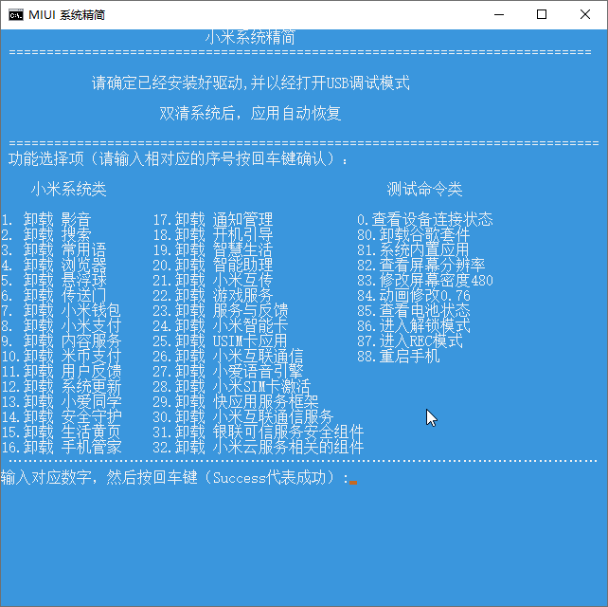608x607 pixels.
Task: Click command 85 查看电池状态
Action: pos(414,311)
